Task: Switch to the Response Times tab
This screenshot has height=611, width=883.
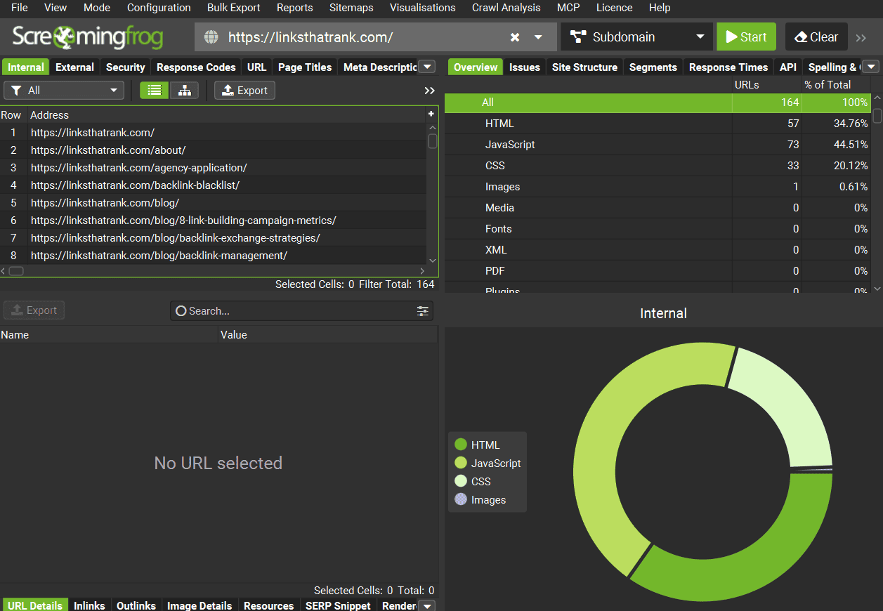Action: tap(728, 67)
